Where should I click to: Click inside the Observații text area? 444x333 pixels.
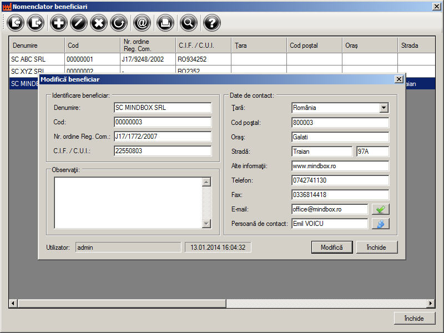[128, 203]
